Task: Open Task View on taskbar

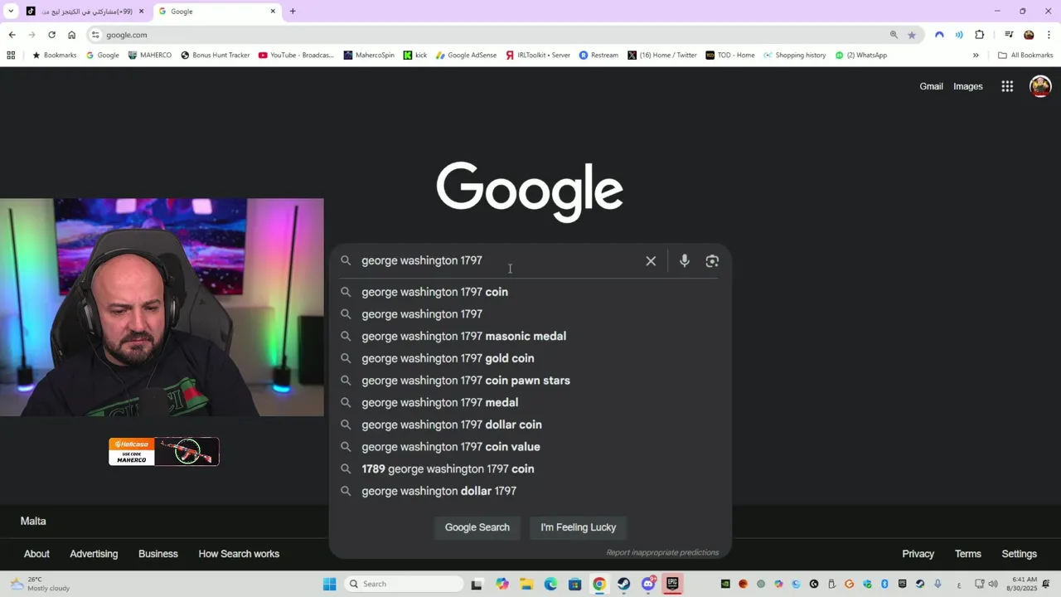Action: coord(477,584)
